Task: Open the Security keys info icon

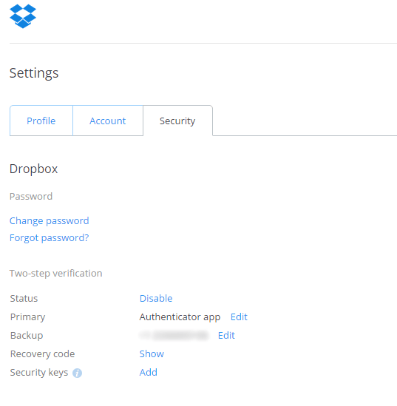Action: (77, 373)
